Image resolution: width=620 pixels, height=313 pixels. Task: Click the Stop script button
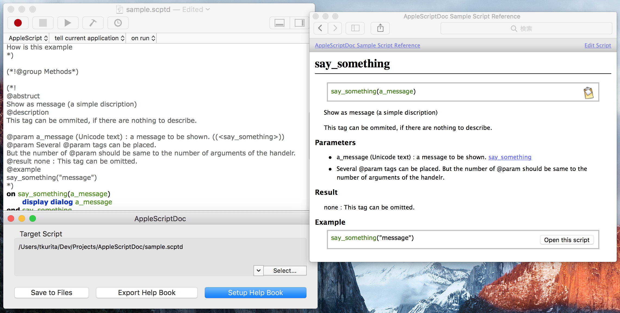(x=43, y=23)
